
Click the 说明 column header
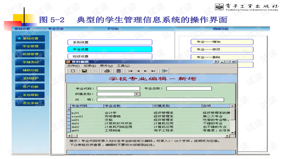coord(216,106)
